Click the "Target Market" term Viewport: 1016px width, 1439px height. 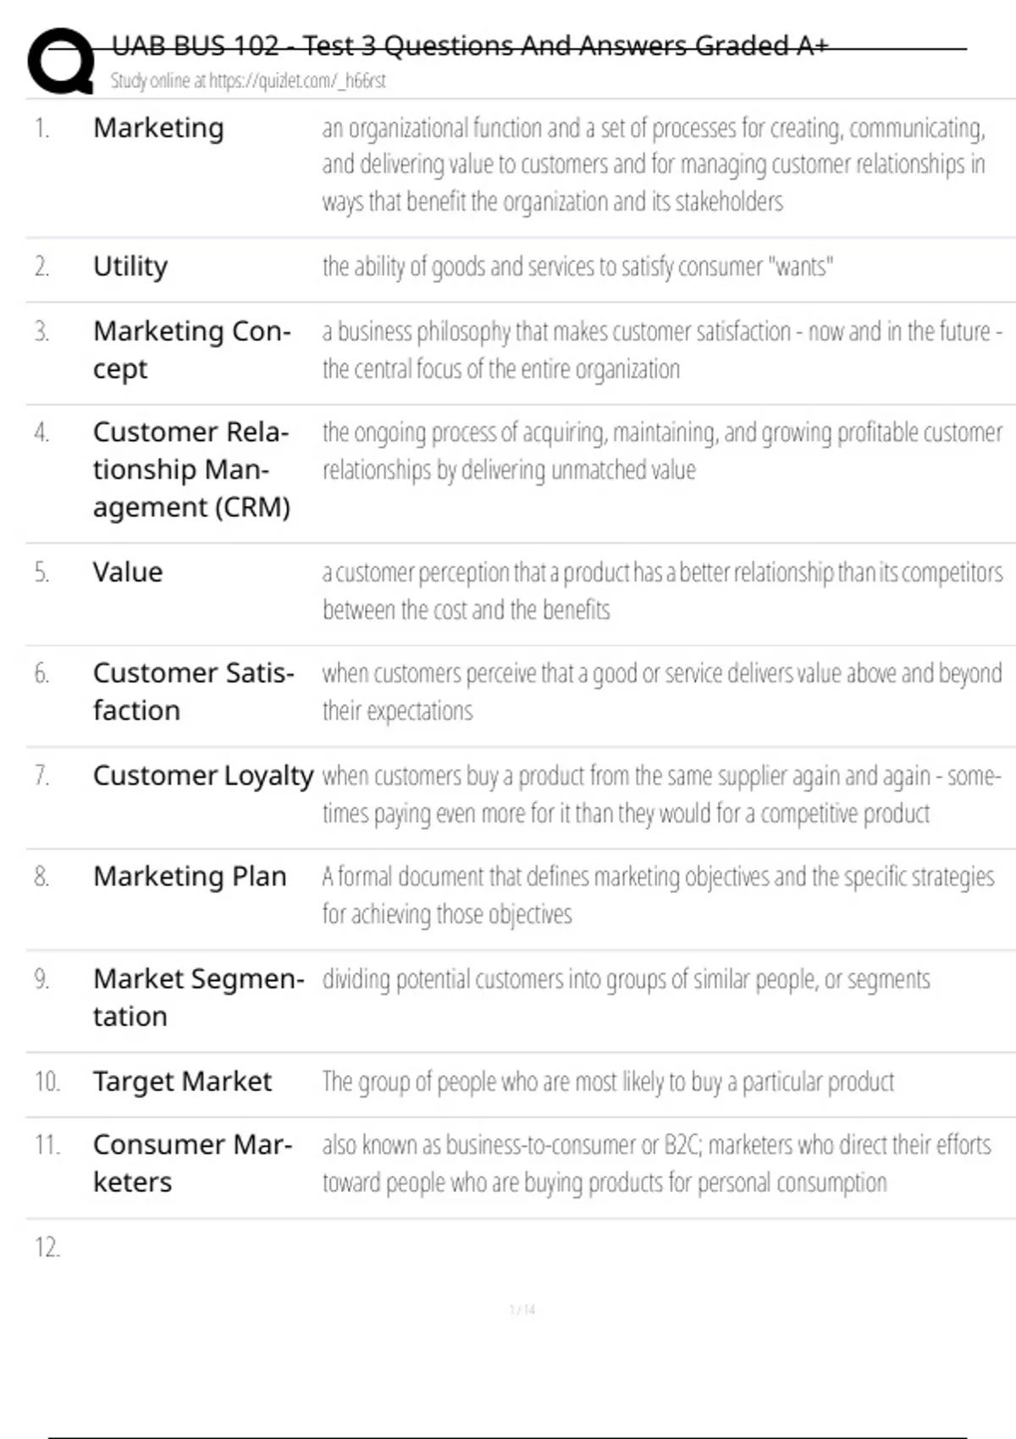(x=182, y=1081)
